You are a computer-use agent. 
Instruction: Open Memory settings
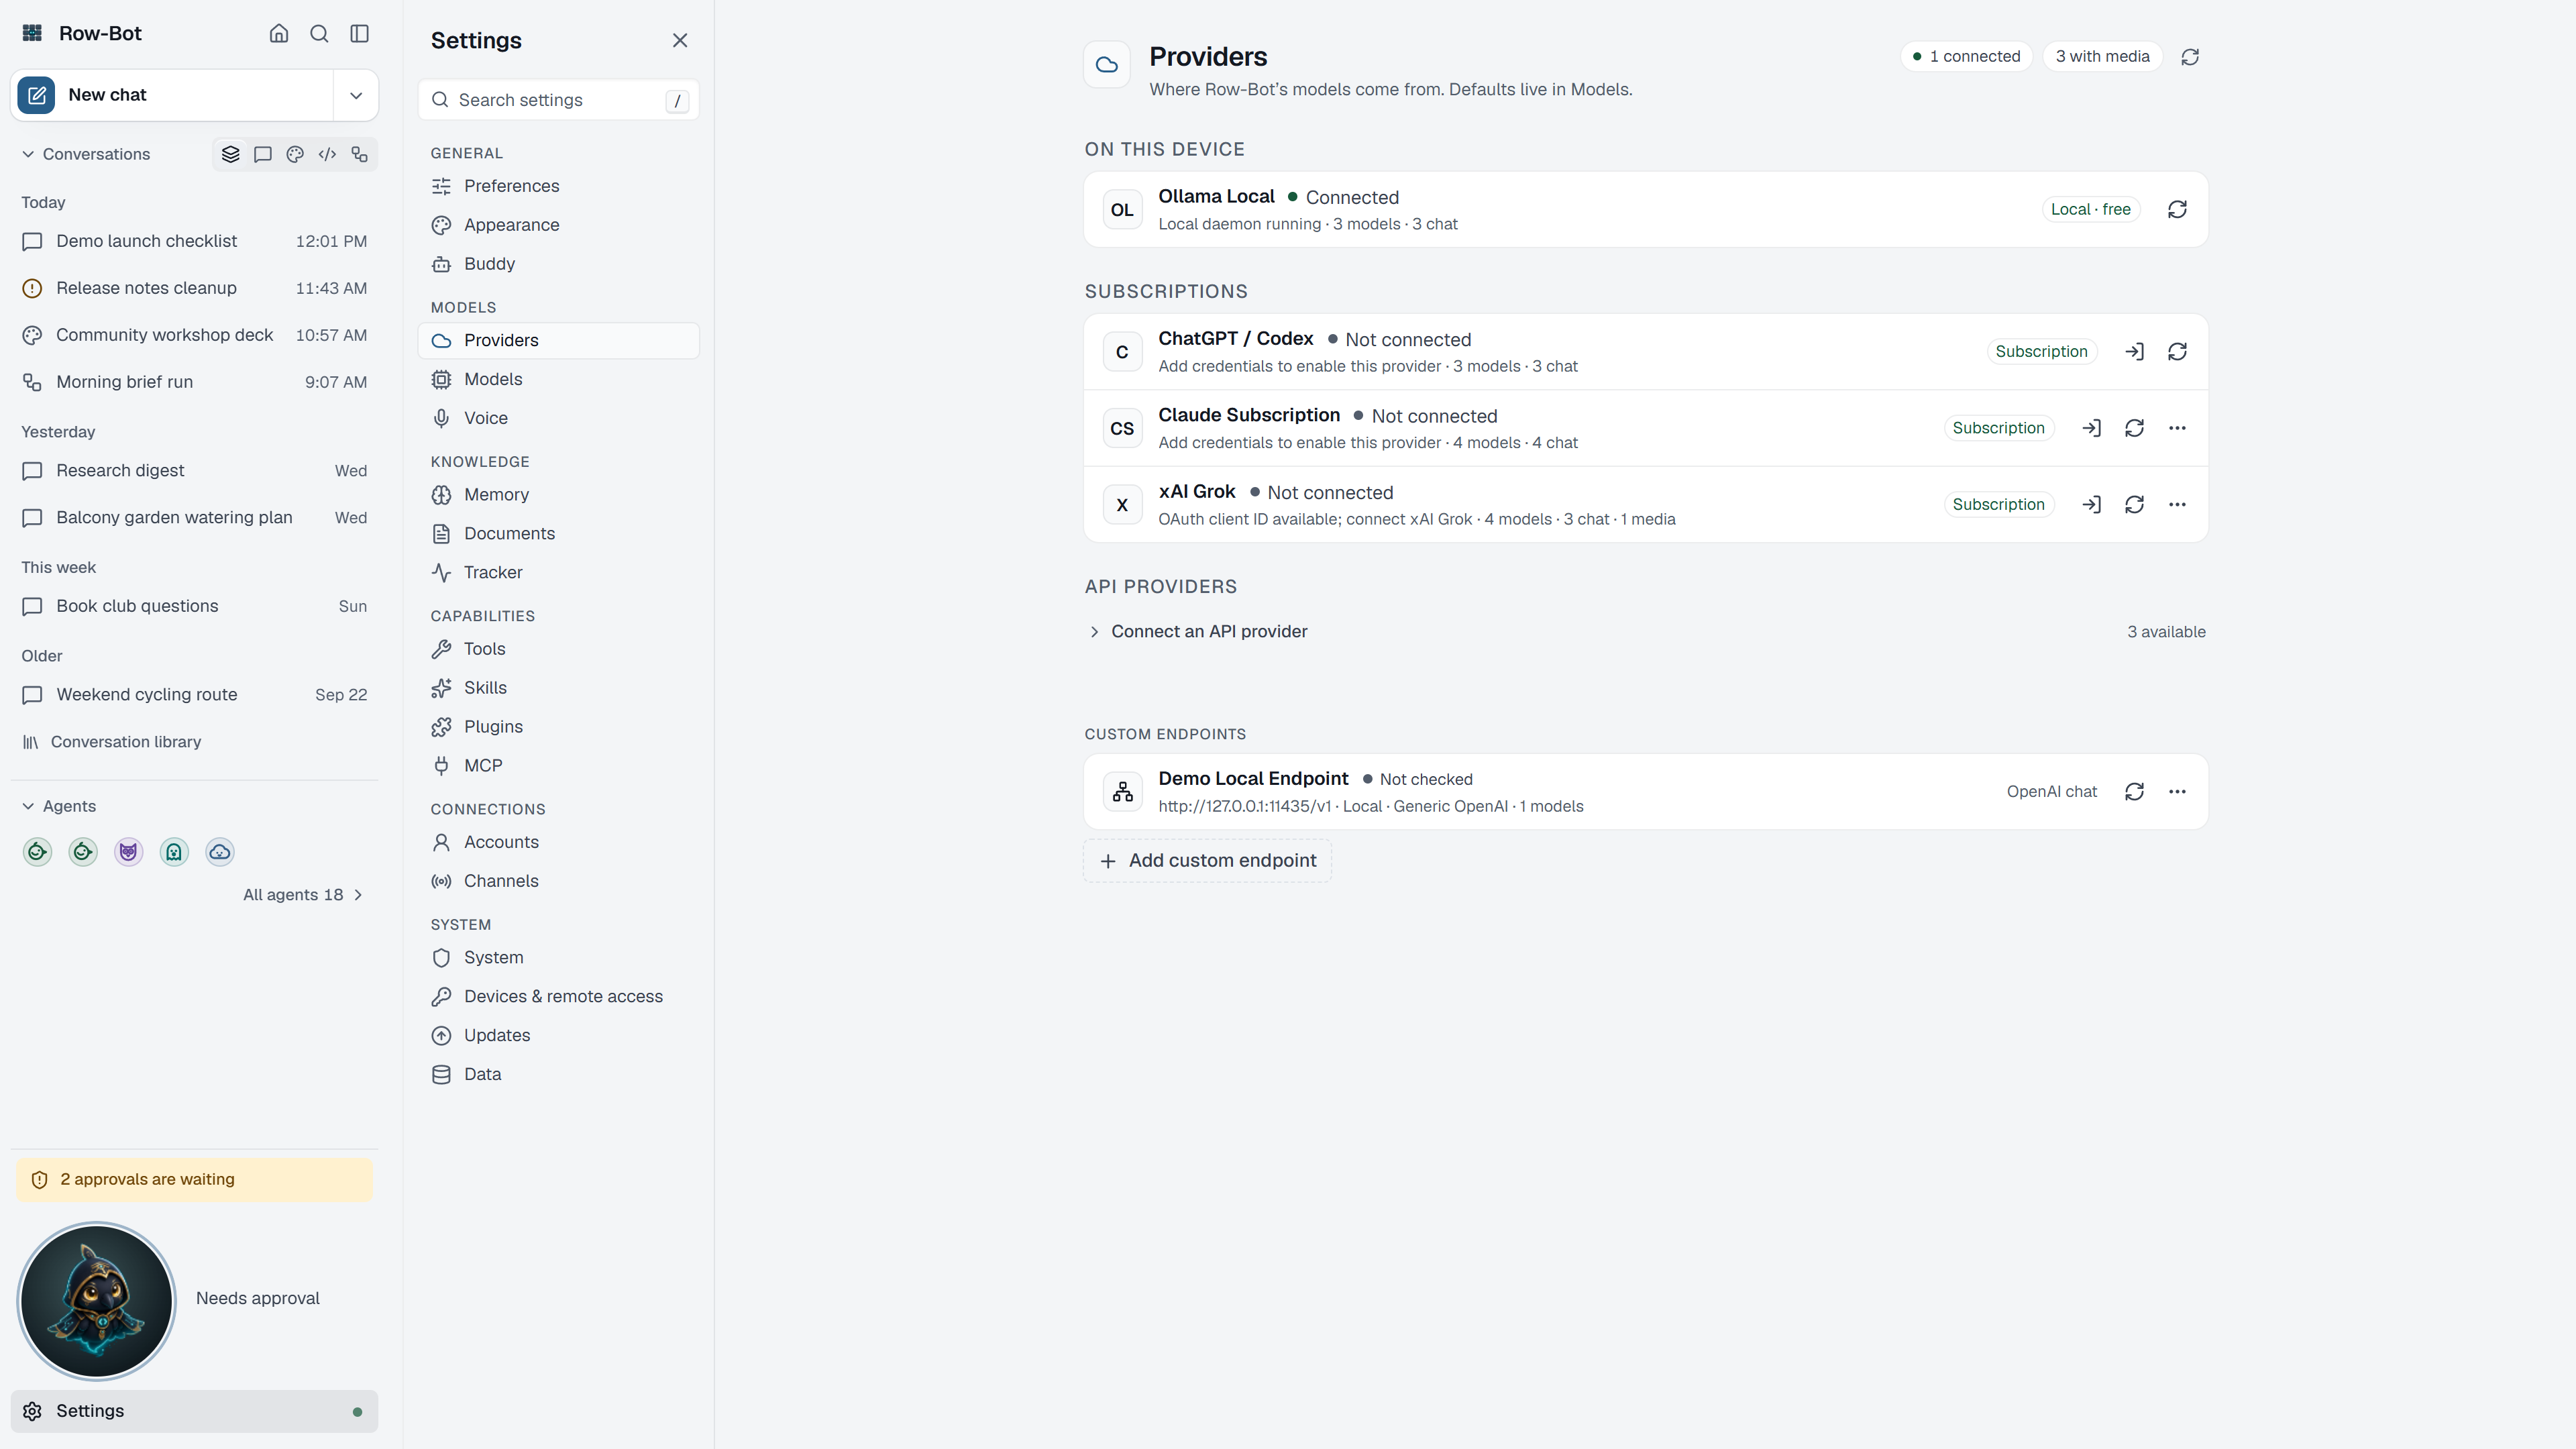point(558,495)
